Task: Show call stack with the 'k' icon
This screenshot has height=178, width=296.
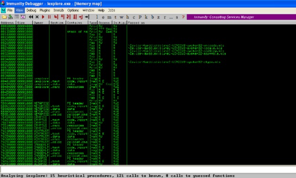Action: coord(146,17)
